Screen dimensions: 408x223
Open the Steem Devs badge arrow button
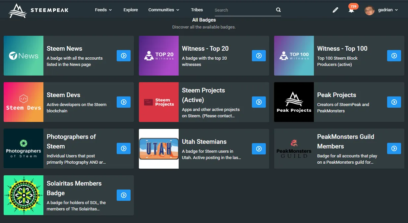tap(124, 102)
